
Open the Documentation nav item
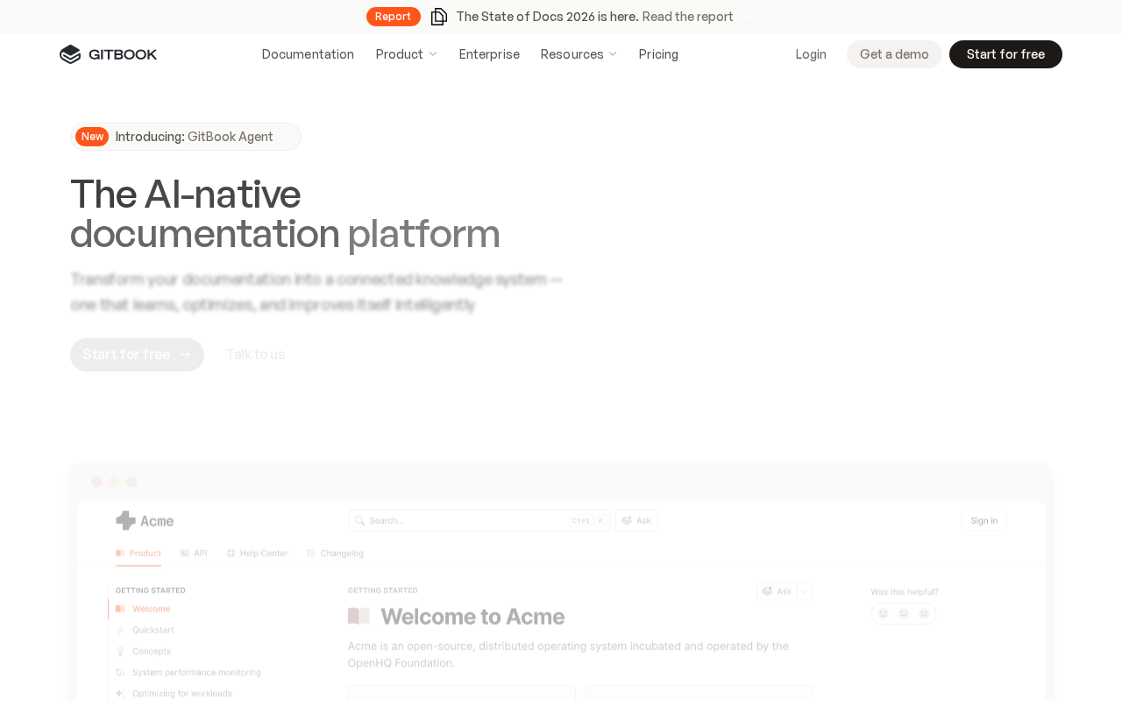(x=308, y=54)
